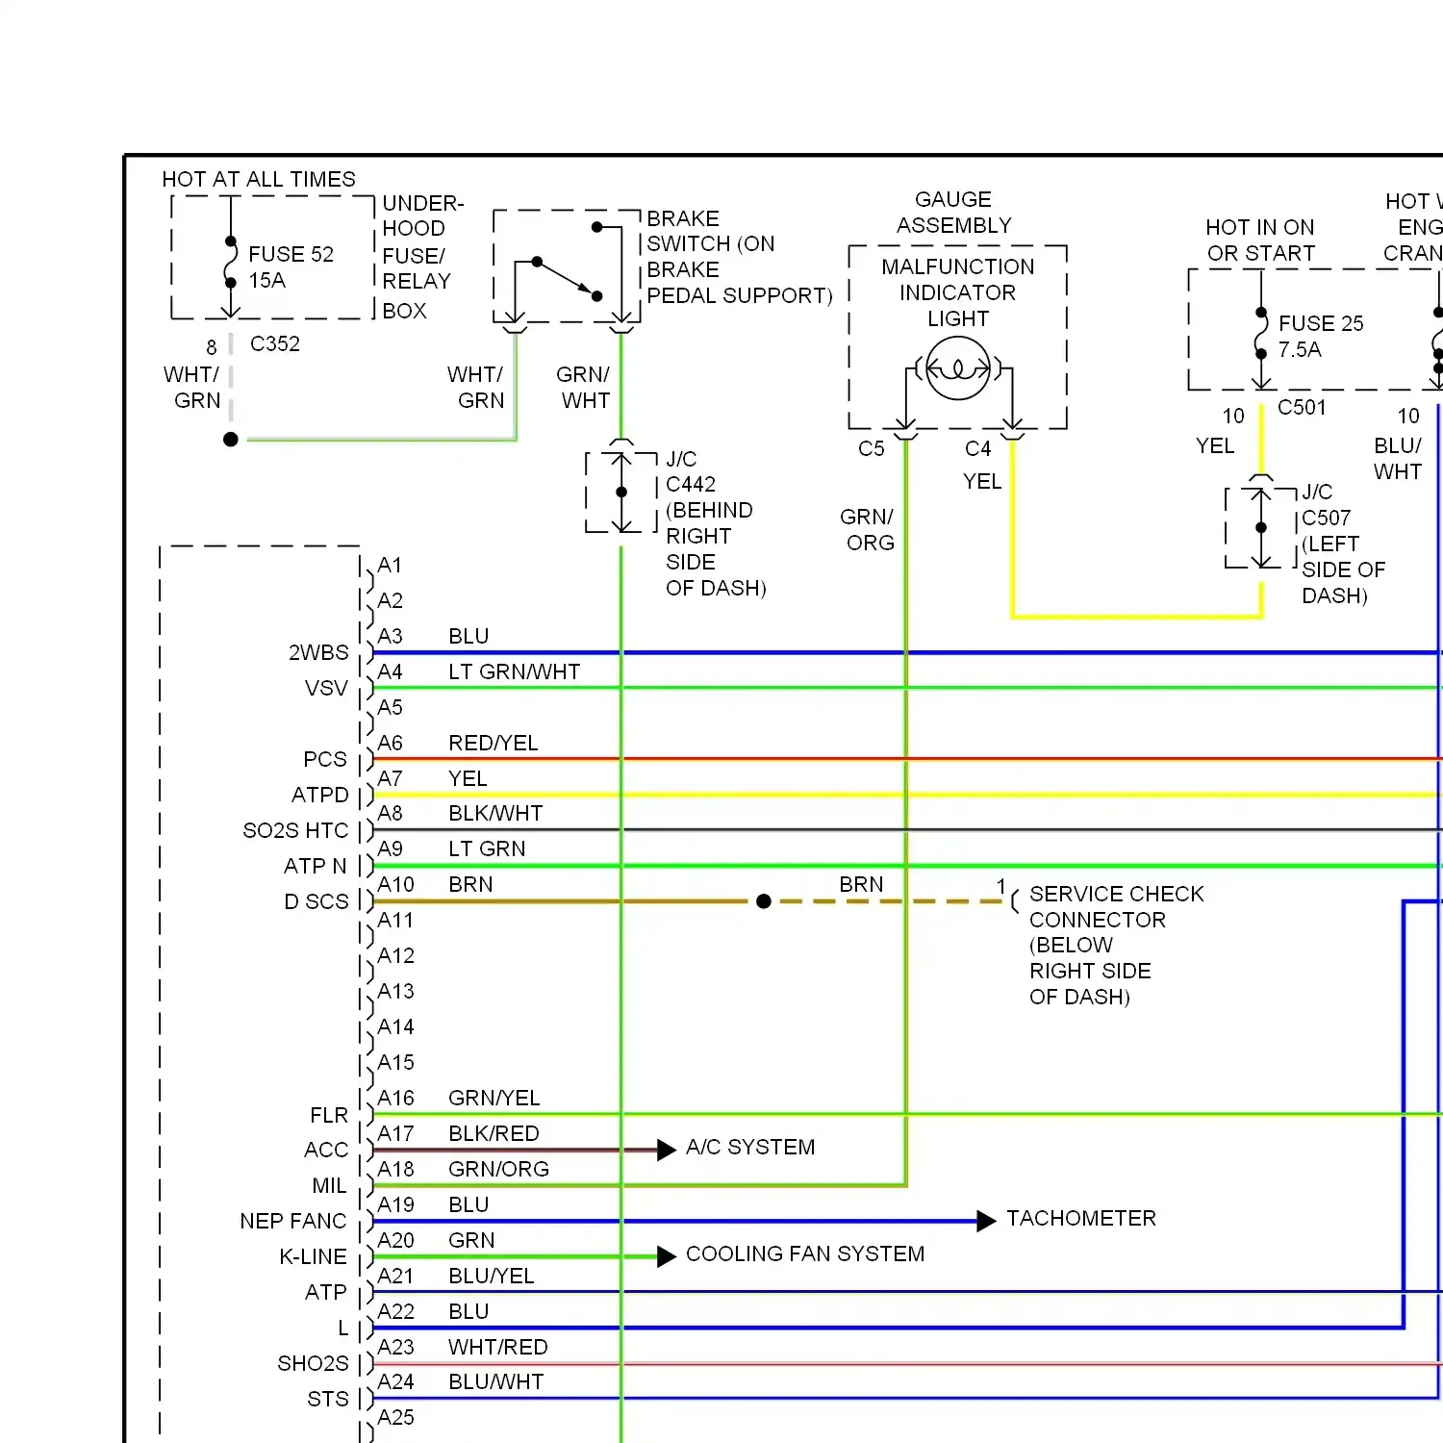Click the GAUGE ASSEMBLY title
The height and width of the screenshot is (1443, 1443).
953,212
